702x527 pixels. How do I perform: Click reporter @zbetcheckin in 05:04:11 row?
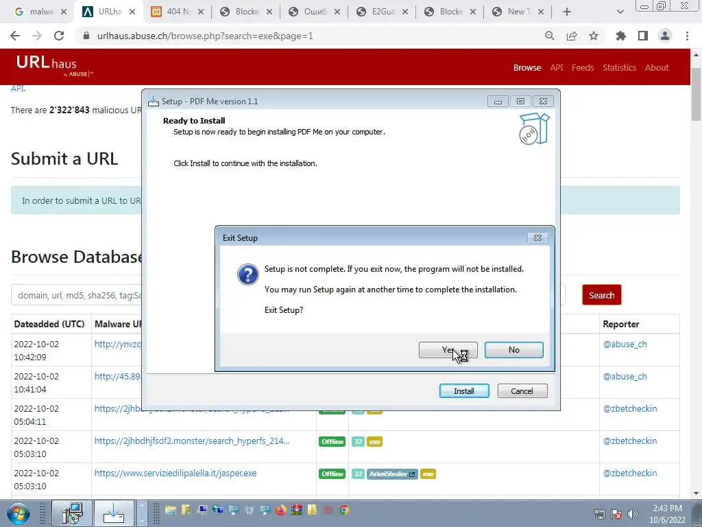tap(629, 409)
